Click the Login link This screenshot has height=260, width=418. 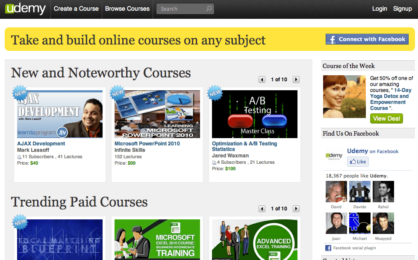(380, 9)
